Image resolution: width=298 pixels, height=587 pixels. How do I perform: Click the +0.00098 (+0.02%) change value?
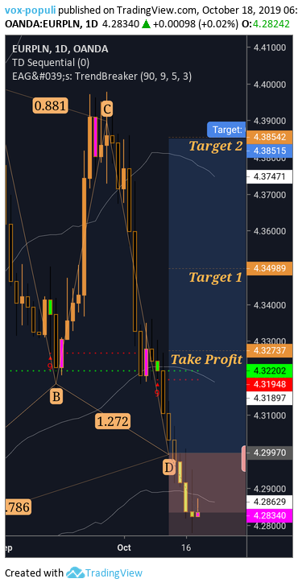(x=196, y=24)
